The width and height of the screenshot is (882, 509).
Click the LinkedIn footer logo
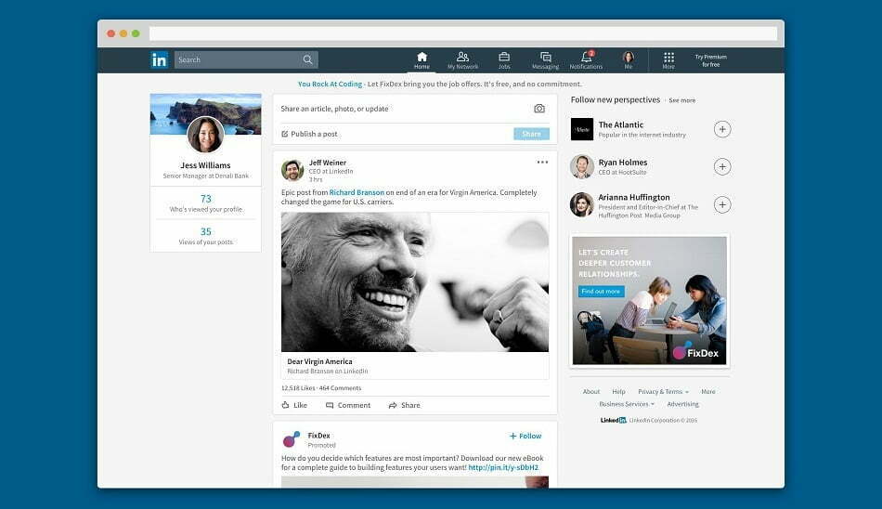click(x=613, y=420)
